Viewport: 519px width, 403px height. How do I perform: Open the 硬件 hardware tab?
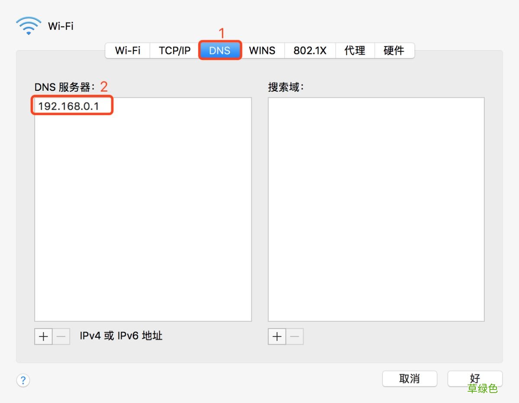pos(394,50)
